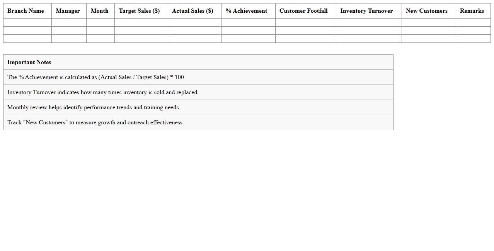
Task: Select the Inventory Turnover column header
Action: [x=366, y=11]
